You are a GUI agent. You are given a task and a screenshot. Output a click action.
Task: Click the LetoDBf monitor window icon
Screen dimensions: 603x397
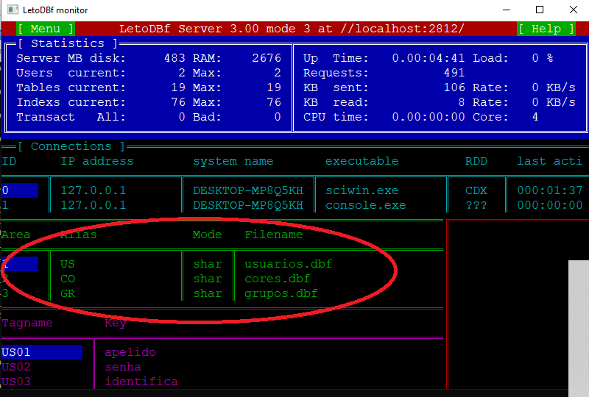pos(13,10)
